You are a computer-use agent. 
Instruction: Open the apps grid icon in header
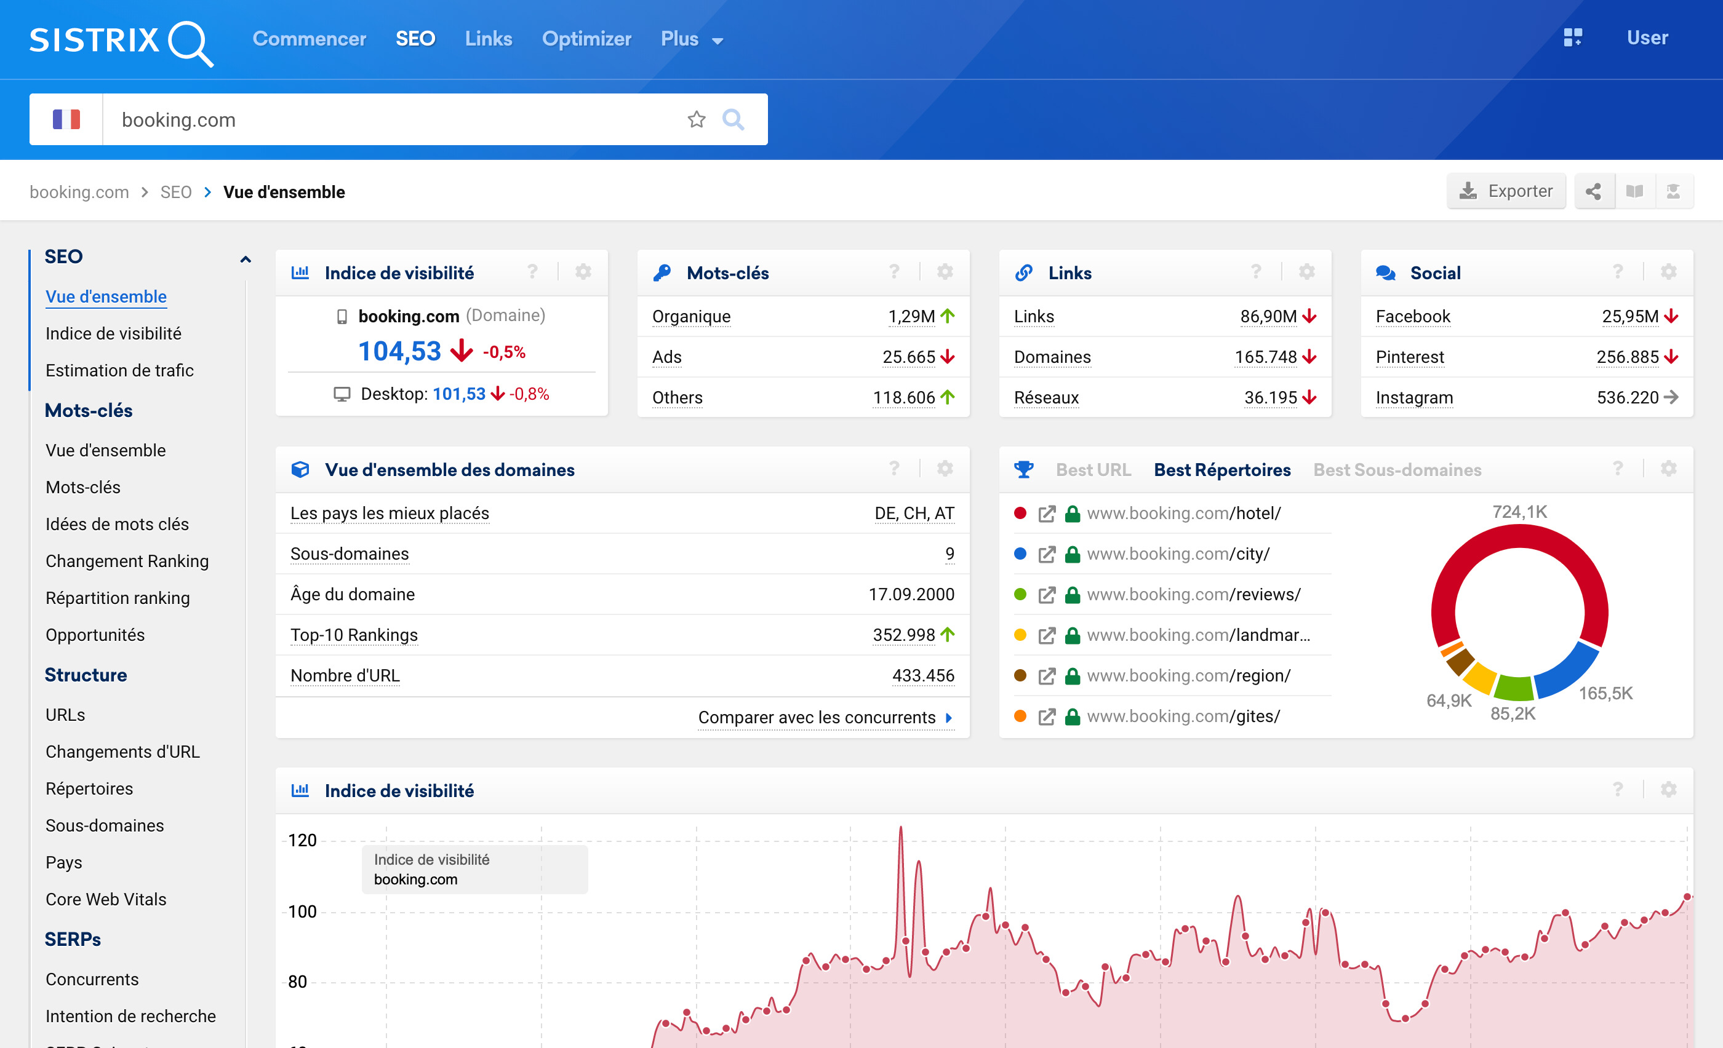pos(1573,38)
